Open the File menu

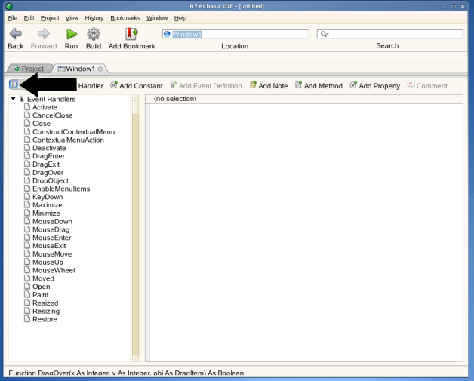click(12, 18)
